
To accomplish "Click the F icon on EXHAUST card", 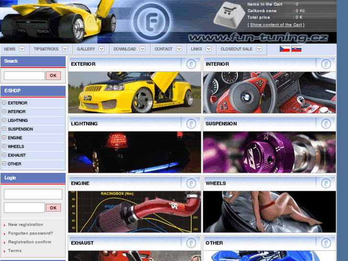I will pyautogui.click(x=191, y=243).
